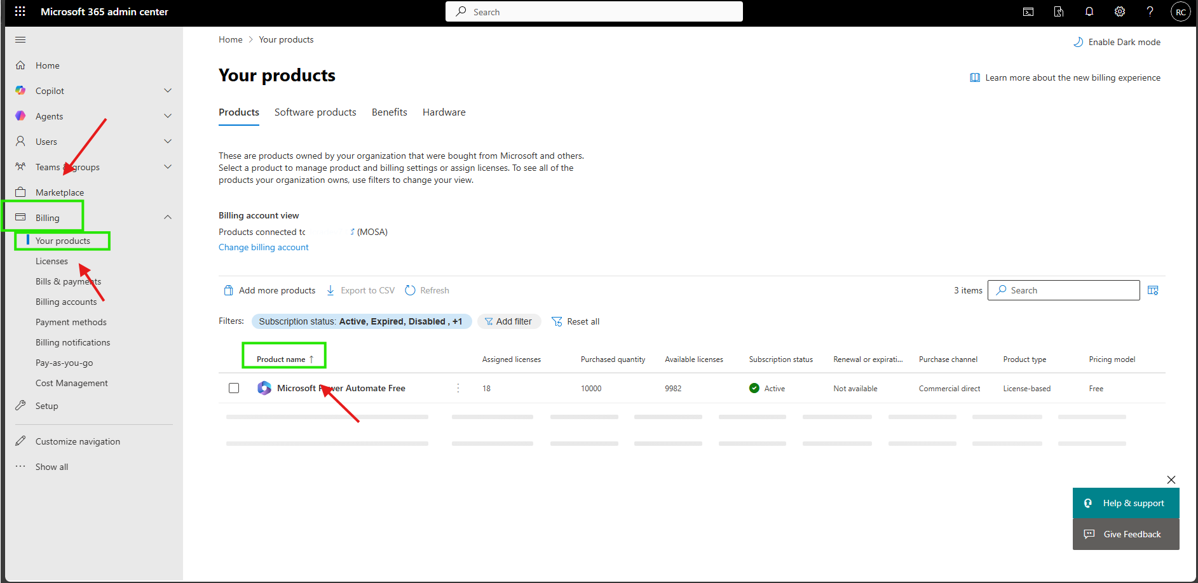Viewport: 1198px width, 583px height.
Task: Open Cloud Shell terminal icon in header
Action: 1028,11
